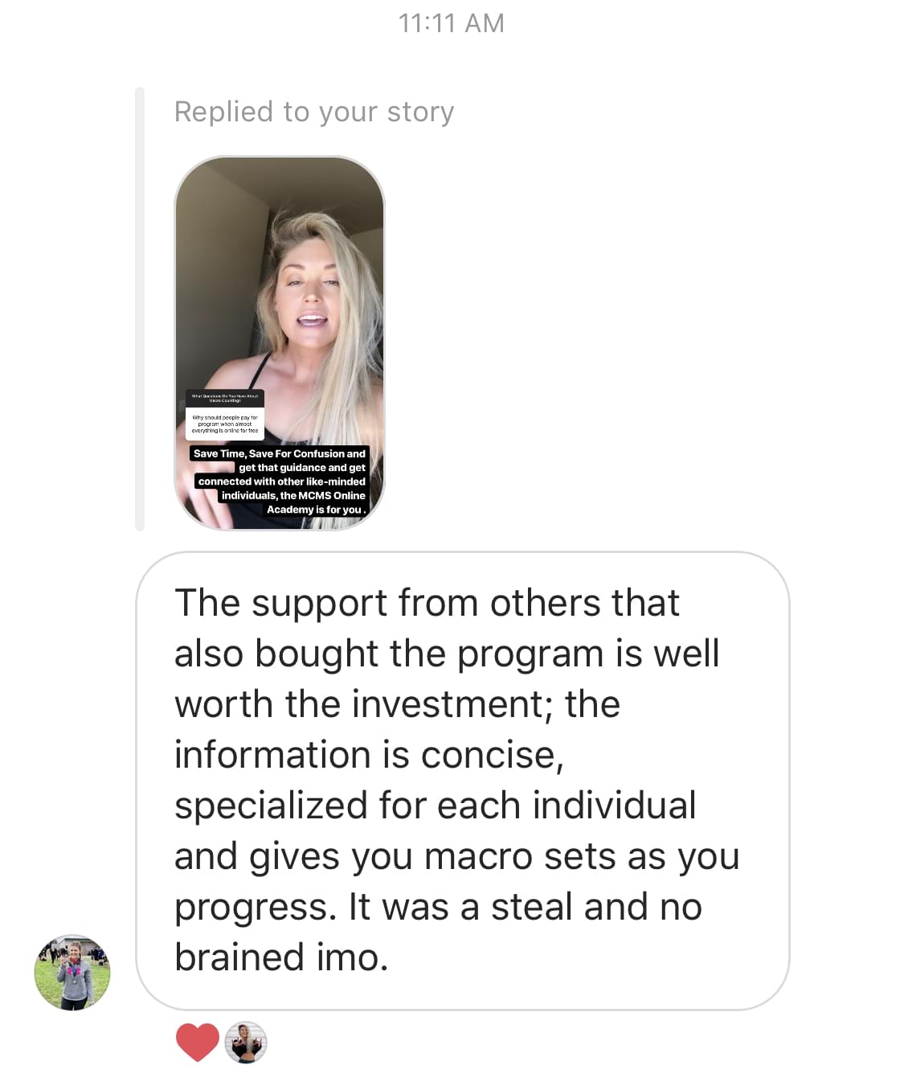
Task: Open the sender's profile picture beside message
Action: click(72, 972)
